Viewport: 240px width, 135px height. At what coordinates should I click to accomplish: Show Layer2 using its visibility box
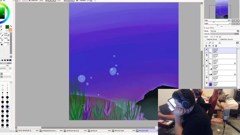(207, 72)
